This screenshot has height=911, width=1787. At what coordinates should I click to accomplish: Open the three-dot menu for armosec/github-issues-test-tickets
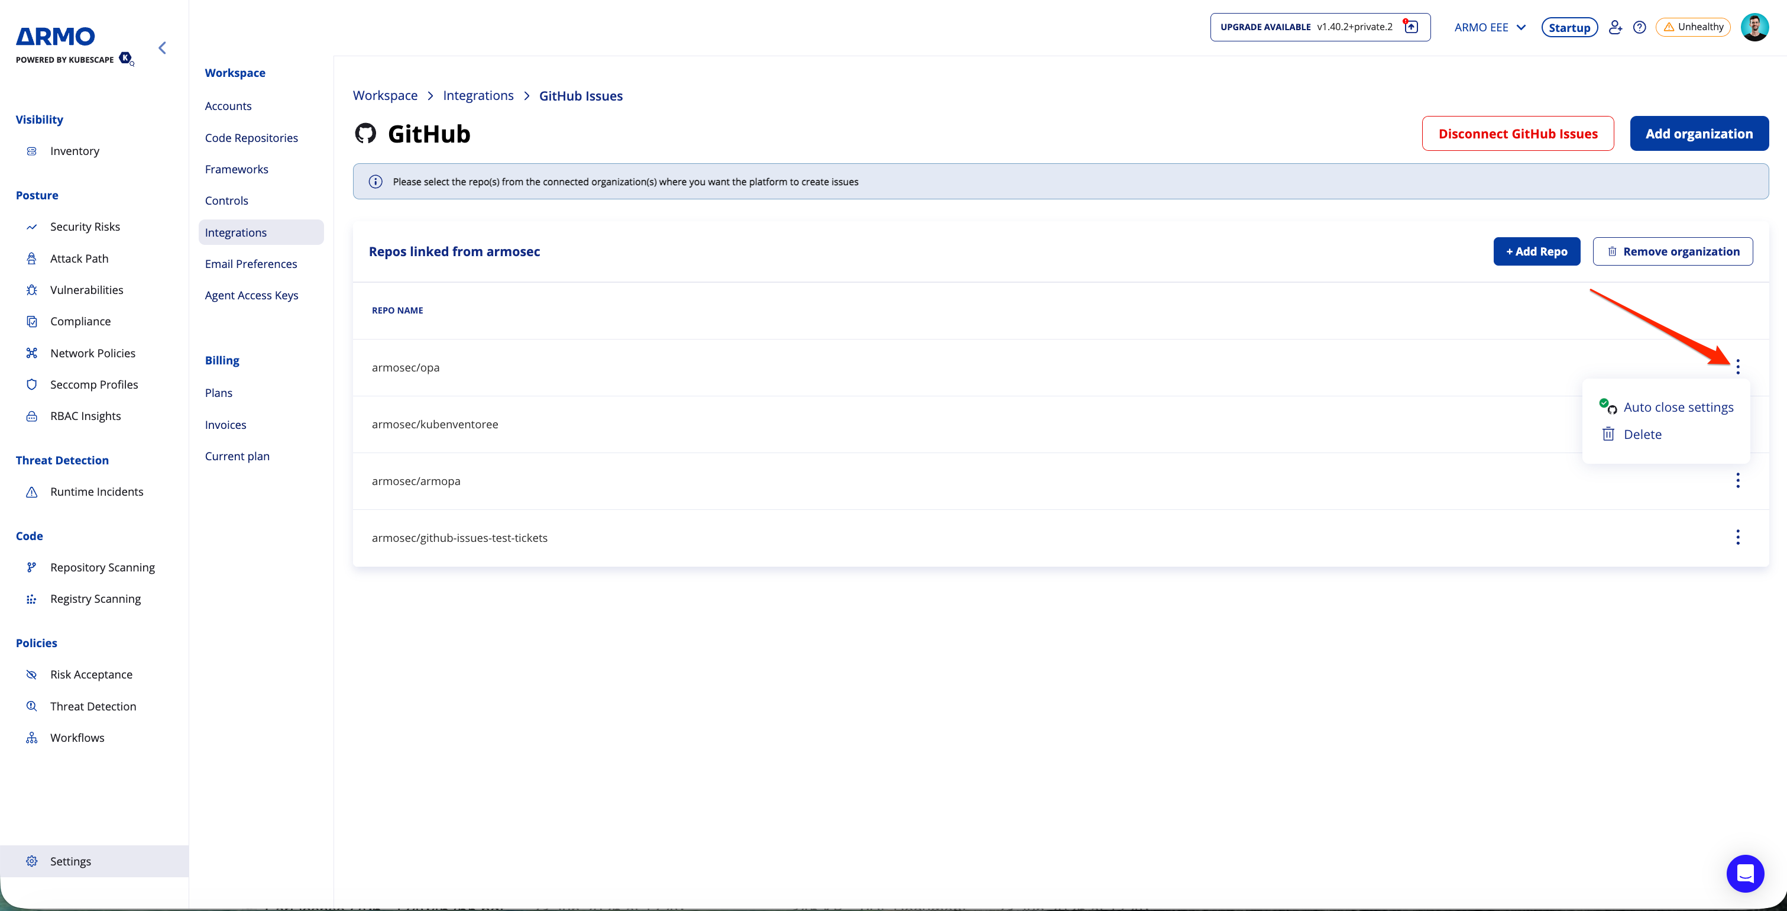1737,537
